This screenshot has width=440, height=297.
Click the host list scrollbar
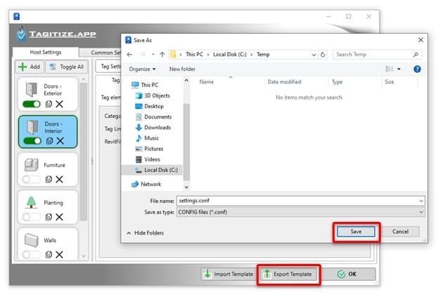[84, 151]
